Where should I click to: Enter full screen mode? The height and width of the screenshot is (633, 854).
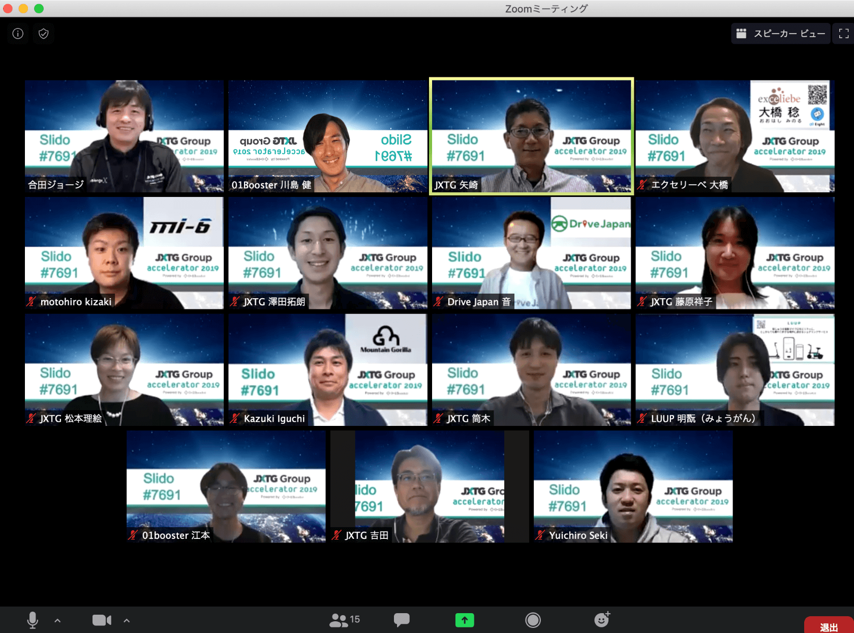[844, 34]
